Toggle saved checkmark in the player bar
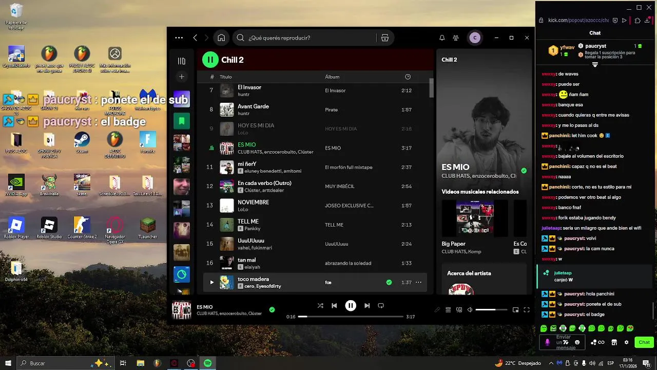This screenshot has height=370, width=657. (272, 310)
